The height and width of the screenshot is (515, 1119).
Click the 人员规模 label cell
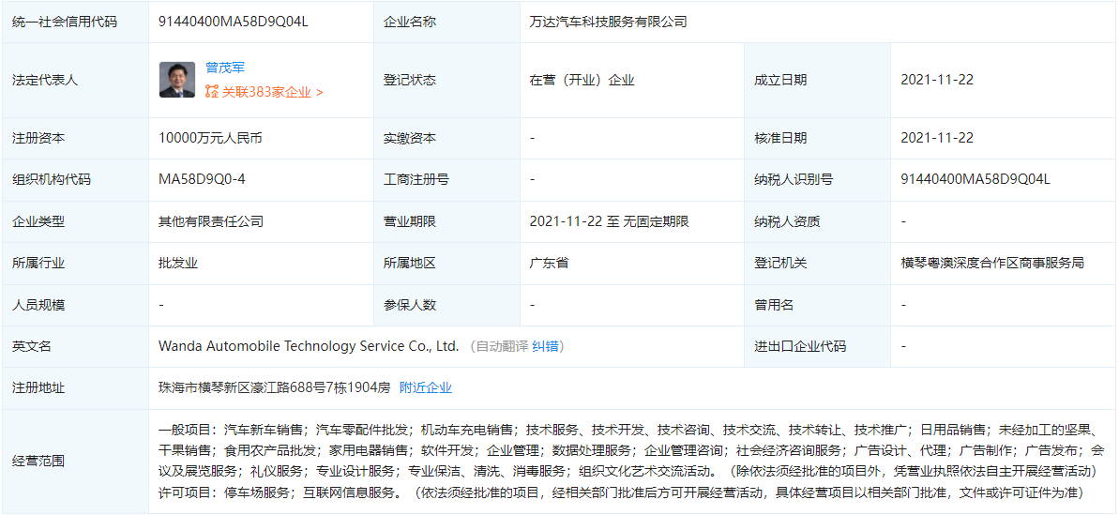click(x=75, y=305)
